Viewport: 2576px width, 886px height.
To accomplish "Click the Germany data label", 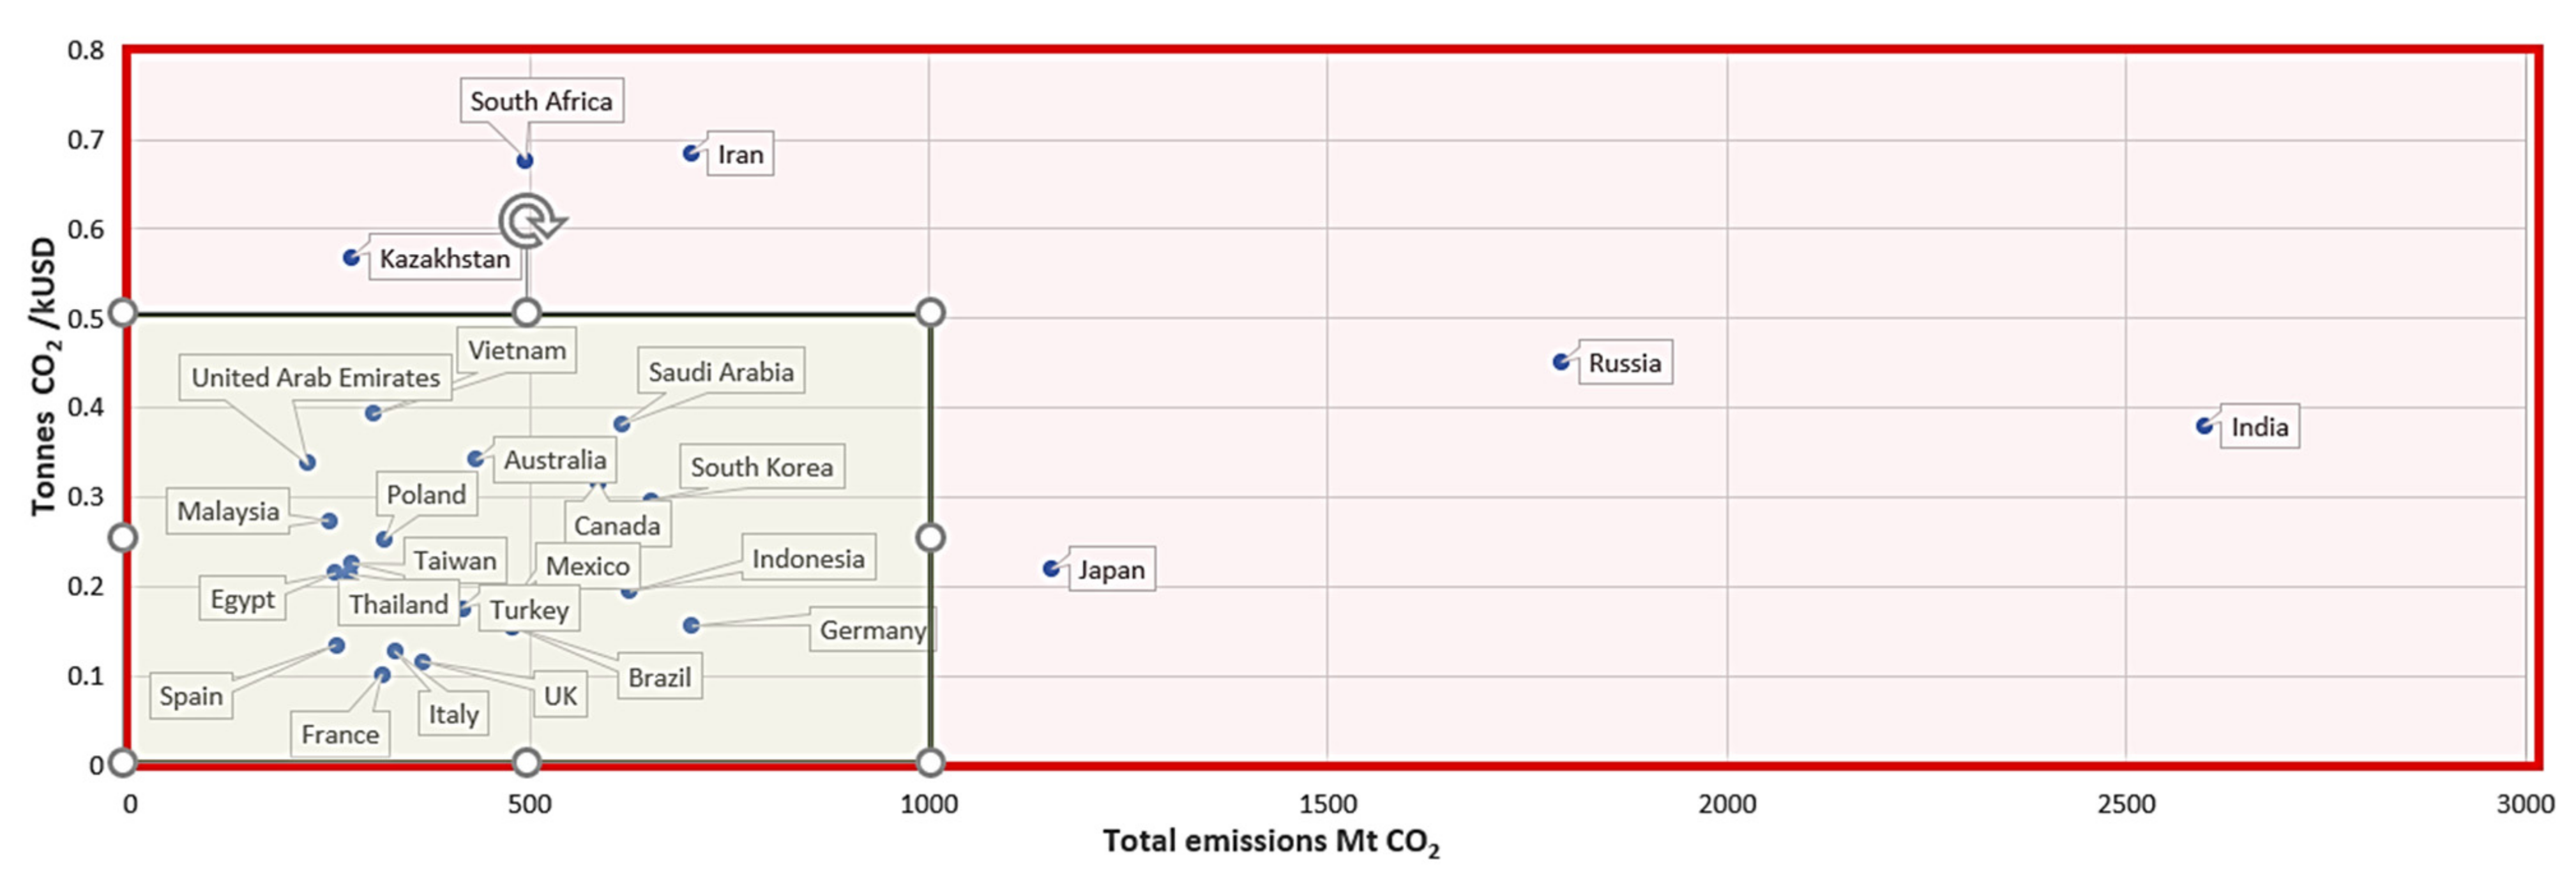I will click(872, 631).
